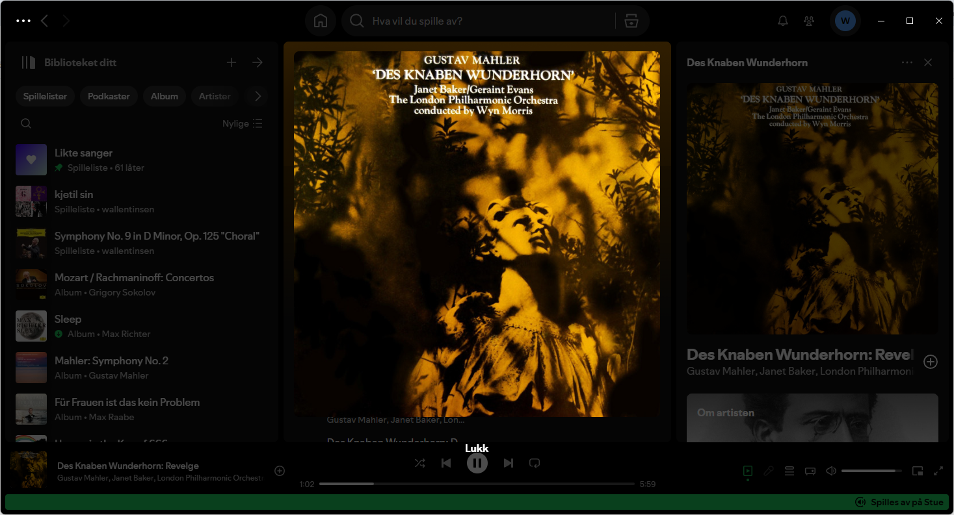Select the Album filter chip
Image resolution: width=954 pixels, height=515 pixels.
point(165,96)
